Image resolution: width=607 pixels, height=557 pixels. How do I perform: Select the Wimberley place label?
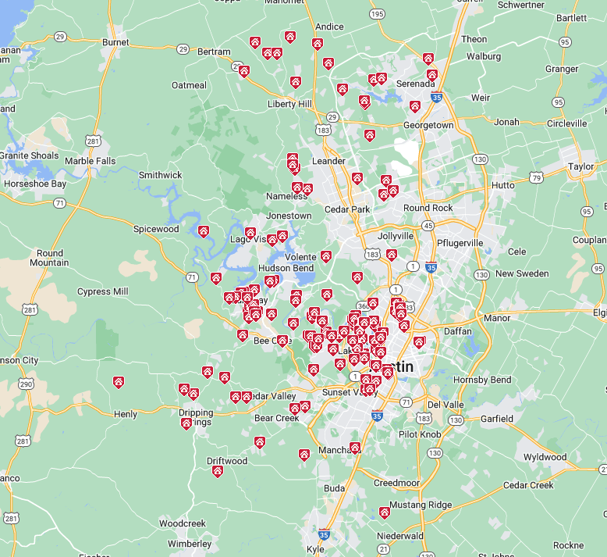coord(189,543)
